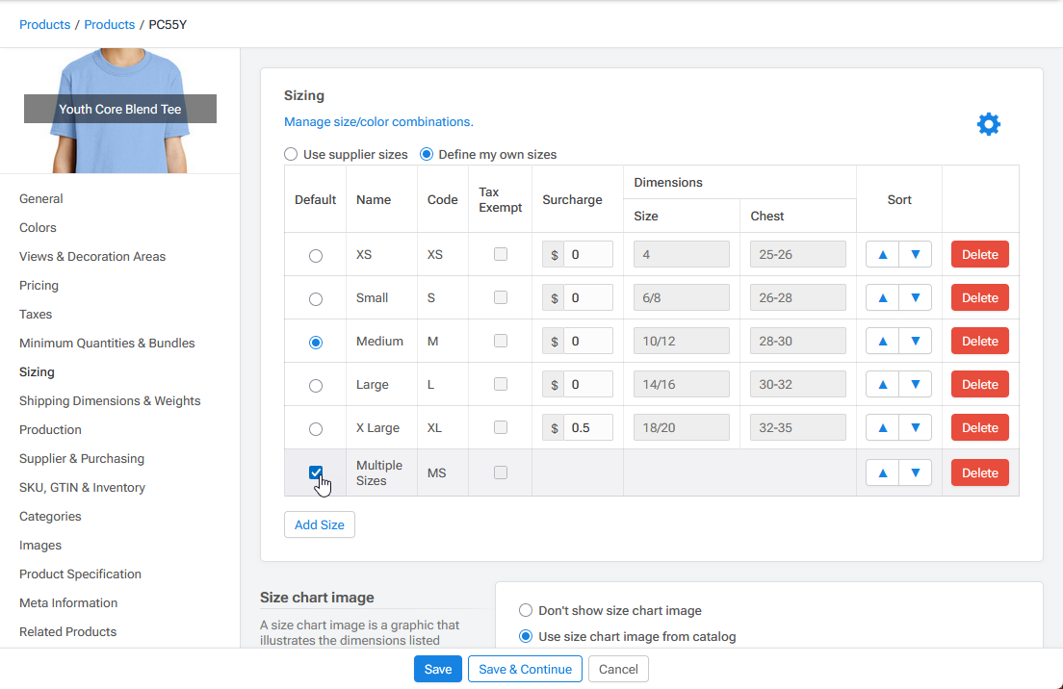1063x689 pixels.
Task: Move X Large up with its sort arrow
Action: click(883, 426)
